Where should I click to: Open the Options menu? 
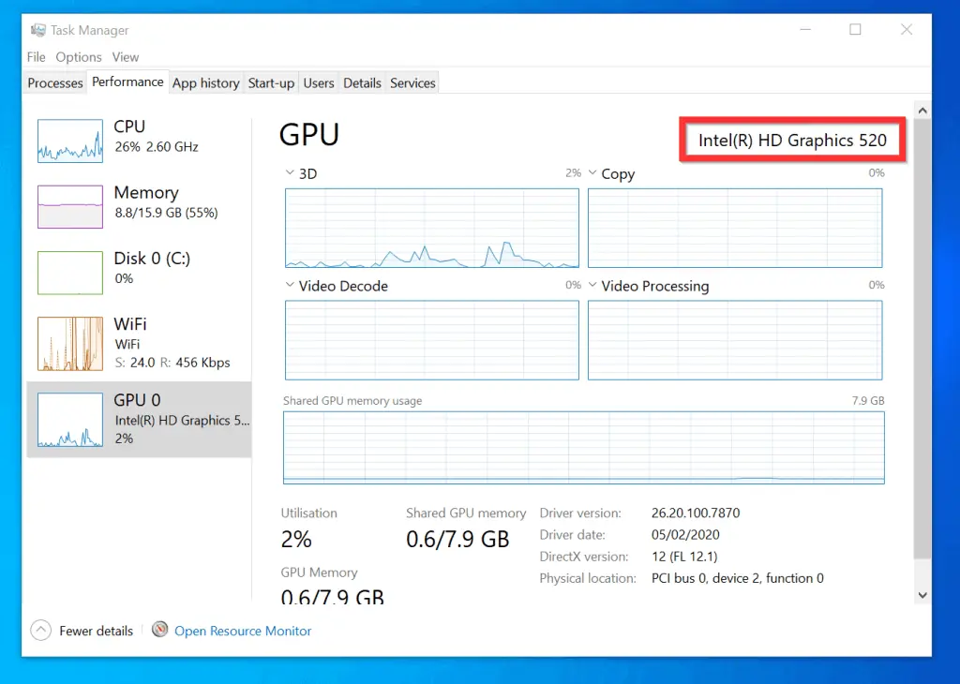pos(79,57)
